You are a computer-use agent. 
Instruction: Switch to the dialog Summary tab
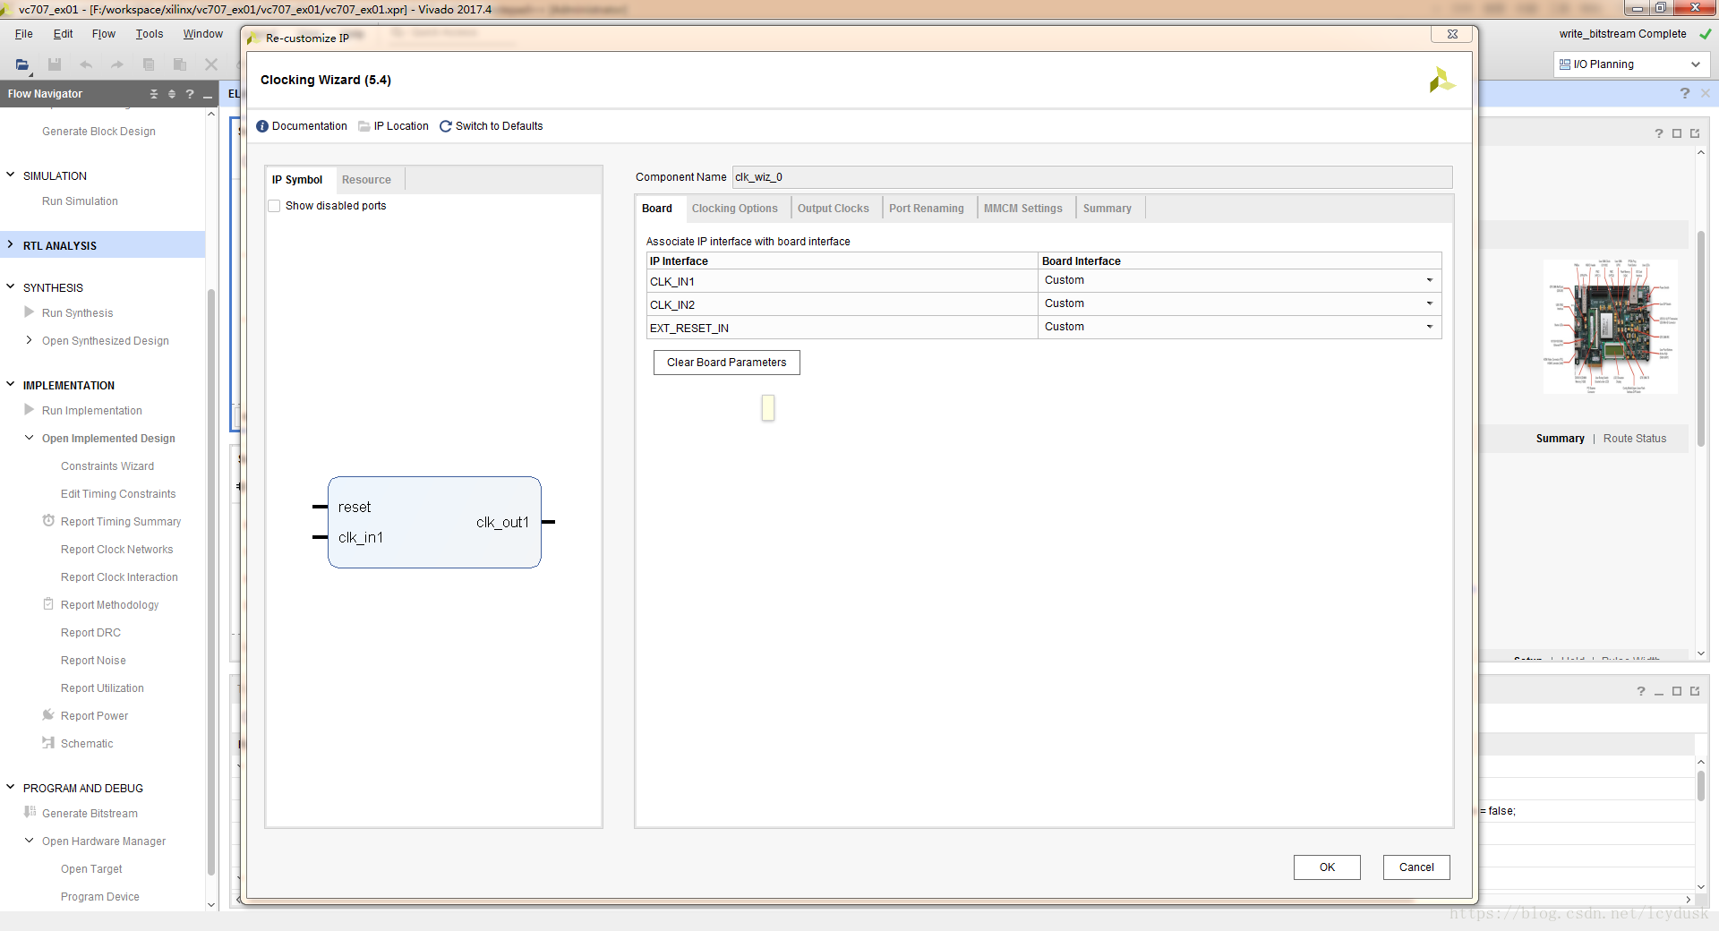(1108, 209)
